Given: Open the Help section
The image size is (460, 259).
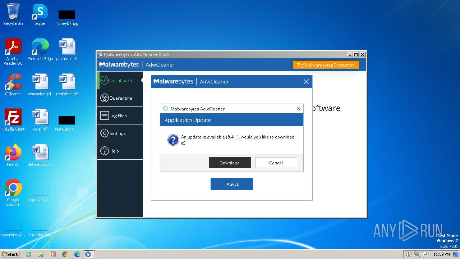Looking at the screenshot, I should point(120,151).
